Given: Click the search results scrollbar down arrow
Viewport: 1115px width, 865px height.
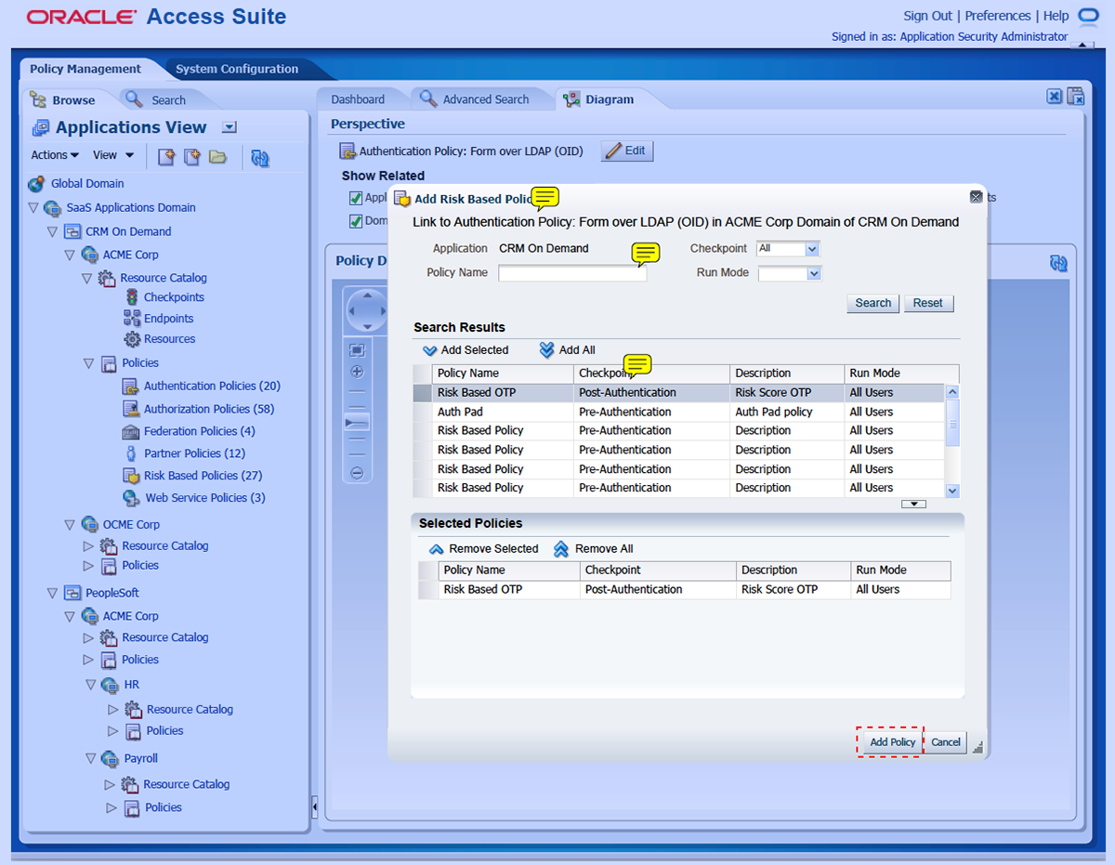Looking at the screenshot, I should pyautogui.click(x=952, y=491).
